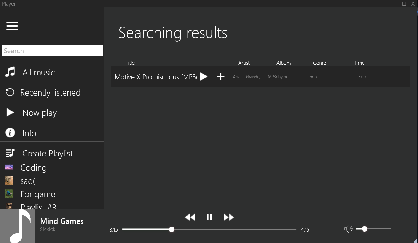Click the Mind Games song title
The height and width of the screenshot is (243, 418).
62,221
